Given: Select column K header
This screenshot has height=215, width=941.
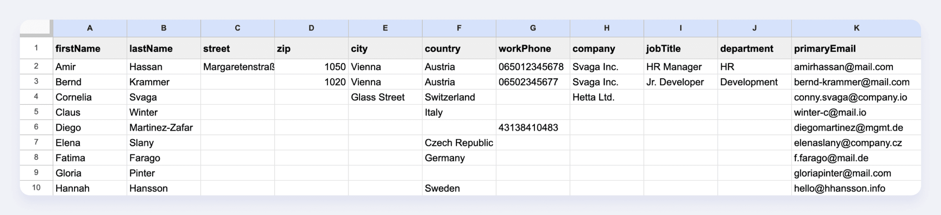Looking at the screenshot, I should coord(856,28).
